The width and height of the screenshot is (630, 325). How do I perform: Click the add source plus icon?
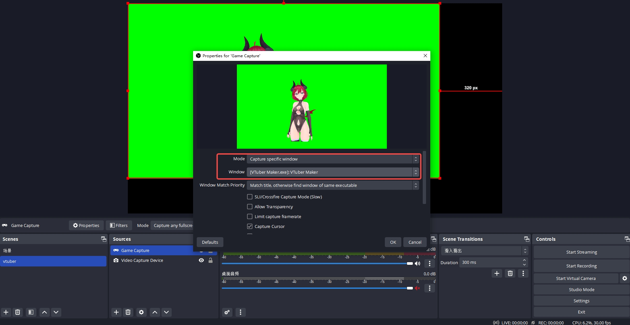116,312
